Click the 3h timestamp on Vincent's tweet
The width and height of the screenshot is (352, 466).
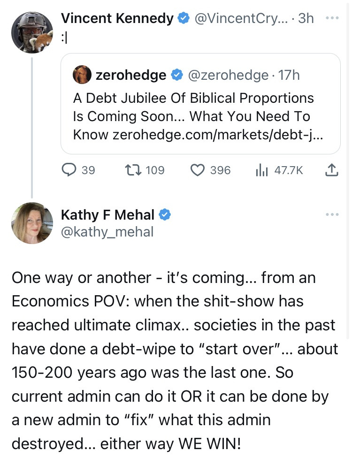(x=306, y=19)
